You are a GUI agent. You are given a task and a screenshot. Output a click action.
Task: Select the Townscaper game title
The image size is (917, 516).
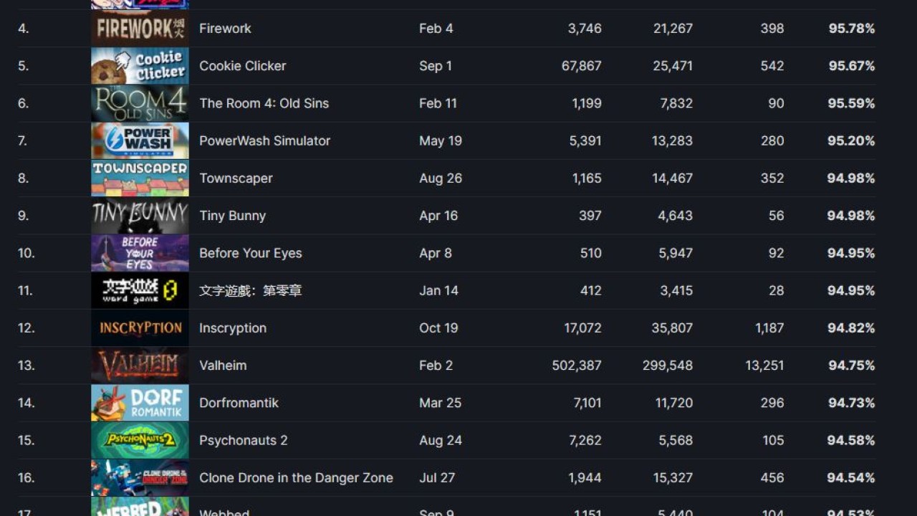point(236,178)
